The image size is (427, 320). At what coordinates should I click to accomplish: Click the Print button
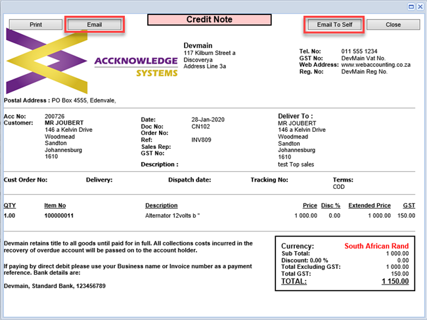(x=34, y=25)
